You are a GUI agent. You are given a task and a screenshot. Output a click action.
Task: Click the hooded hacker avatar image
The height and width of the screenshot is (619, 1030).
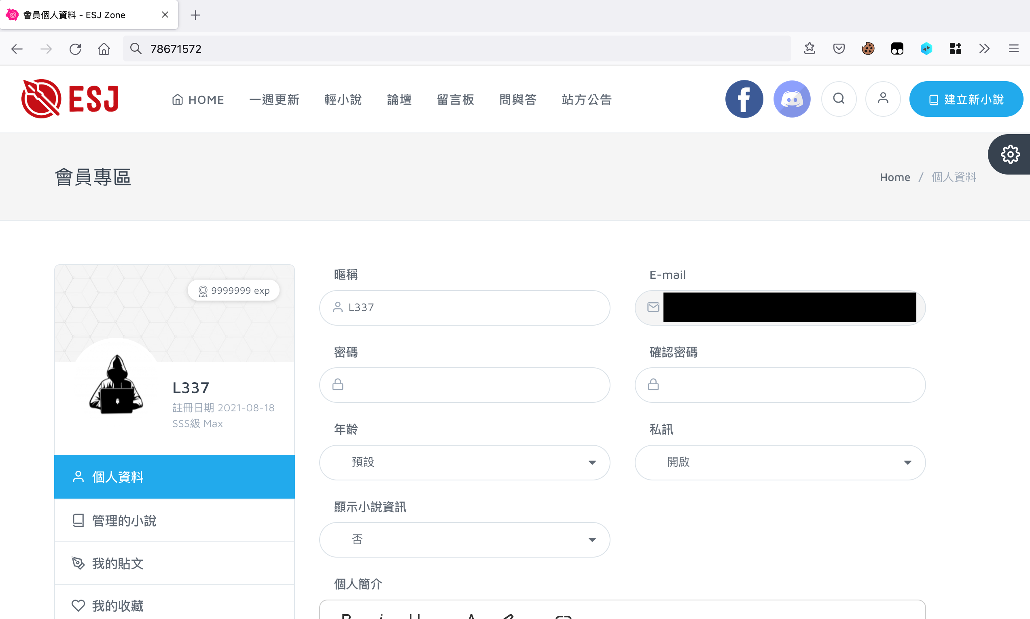[x=116, y=384]
